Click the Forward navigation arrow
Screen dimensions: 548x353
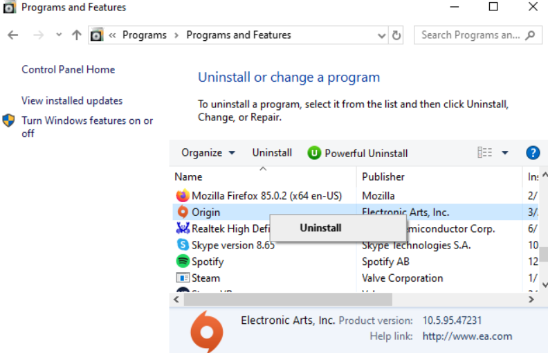coord(39,35)
